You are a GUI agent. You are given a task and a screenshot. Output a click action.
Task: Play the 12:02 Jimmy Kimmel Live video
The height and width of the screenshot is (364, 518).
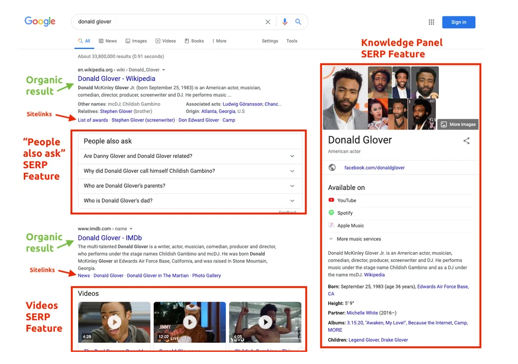point(190,322)
